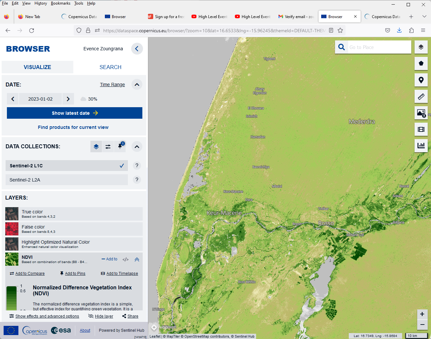Click the date field 2023-01-02
This screenshot has height=339, width=431.
tap(40, 99)
